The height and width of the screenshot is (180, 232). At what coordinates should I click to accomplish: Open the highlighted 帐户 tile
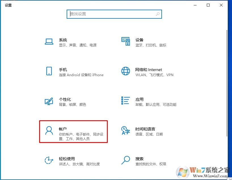tap(73, 132)
